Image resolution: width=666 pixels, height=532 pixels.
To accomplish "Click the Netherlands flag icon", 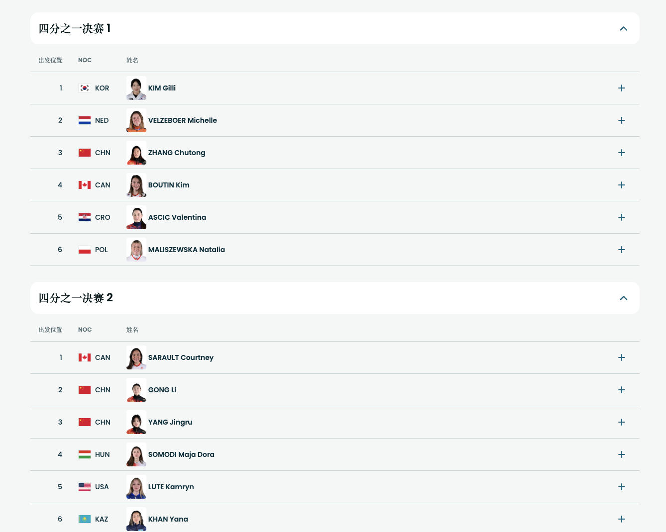I will point(85,120).
